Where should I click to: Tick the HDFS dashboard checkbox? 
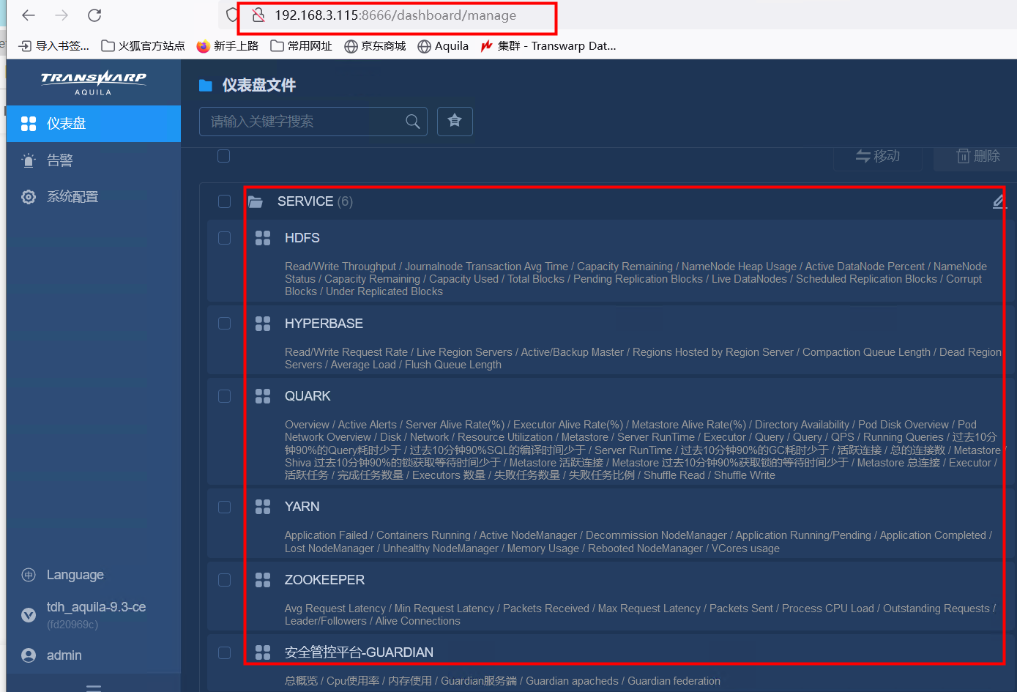225,238
